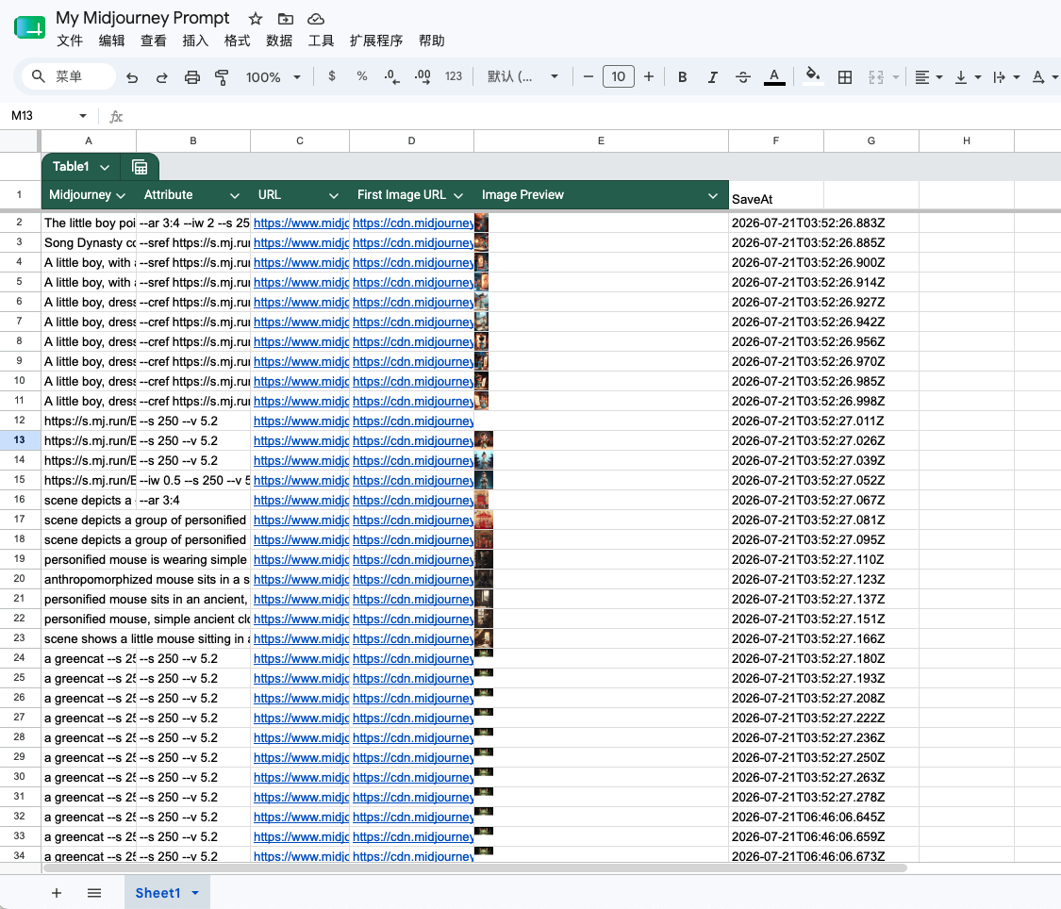Decrease font size with minus button
The image size is (1061, 909).
pyautogui.click(x=588, y=76)
